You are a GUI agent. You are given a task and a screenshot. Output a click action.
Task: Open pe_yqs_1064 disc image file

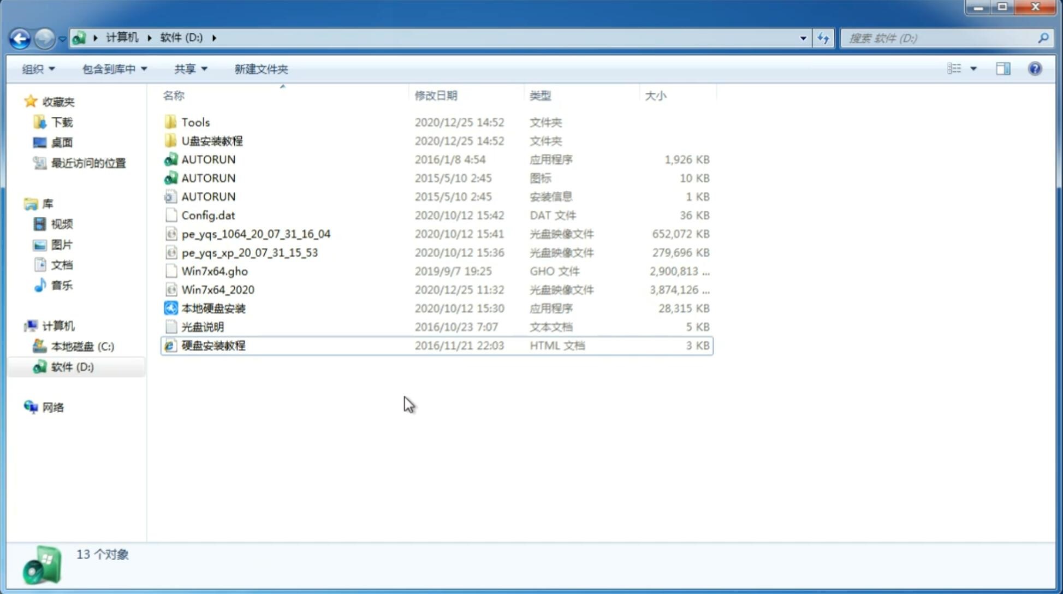[256, 234]
